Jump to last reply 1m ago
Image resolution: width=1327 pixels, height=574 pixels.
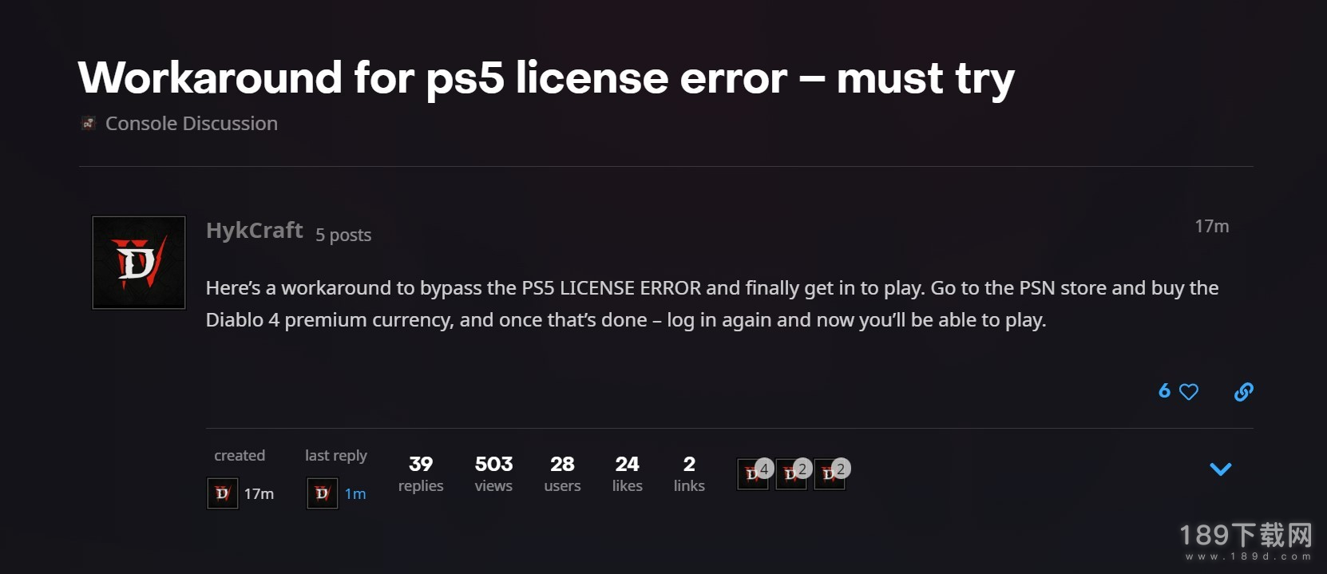tap(355, 494)
